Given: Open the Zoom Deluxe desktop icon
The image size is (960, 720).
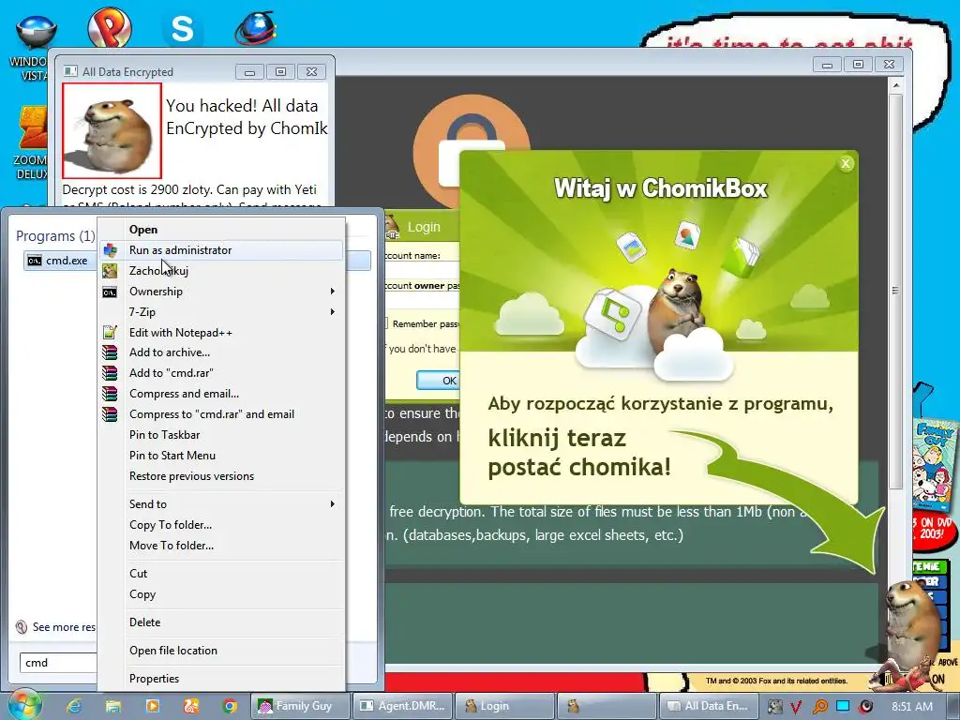Looking at the screenshot, I should [35, 127].
